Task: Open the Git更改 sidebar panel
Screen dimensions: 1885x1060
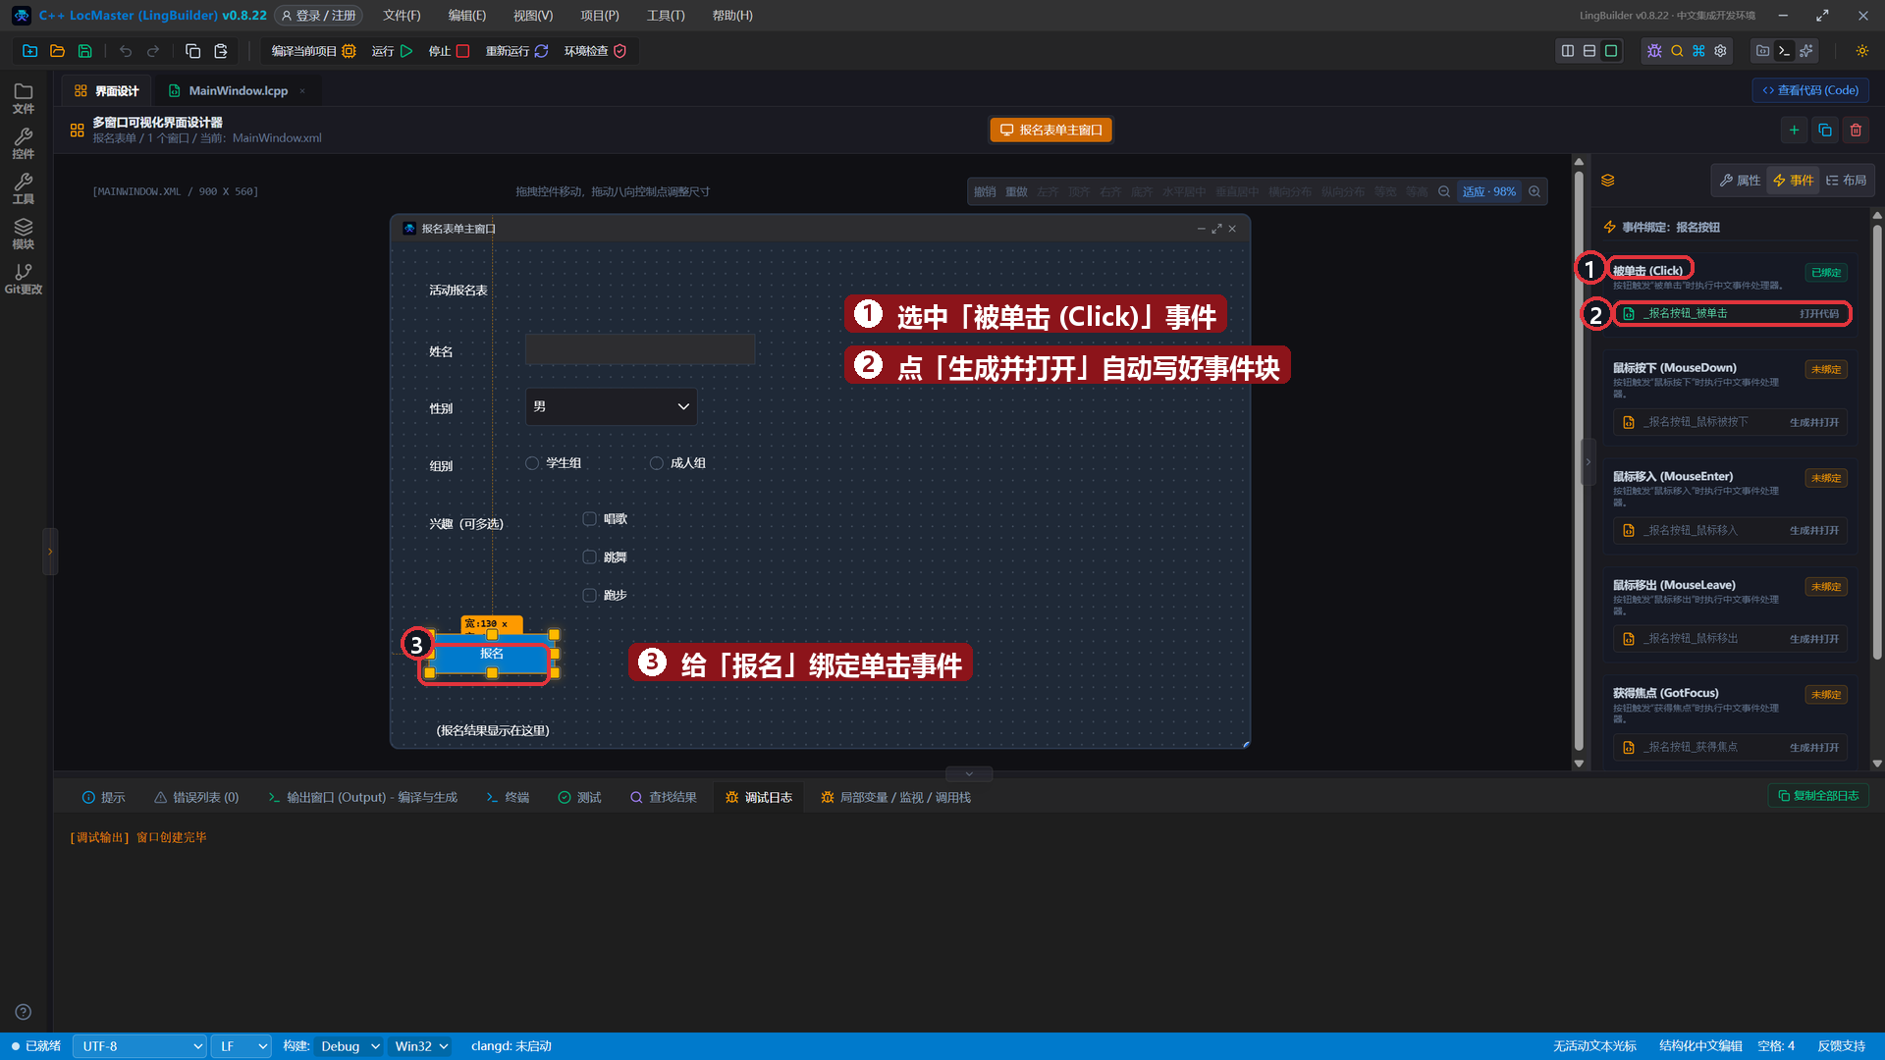Action: [x=24, y=279]
